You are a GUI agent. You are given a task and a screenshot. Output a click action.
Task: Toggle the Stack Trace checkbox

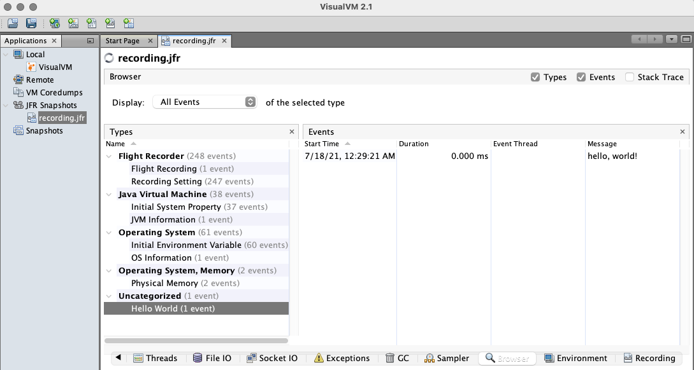pos(631,77)
